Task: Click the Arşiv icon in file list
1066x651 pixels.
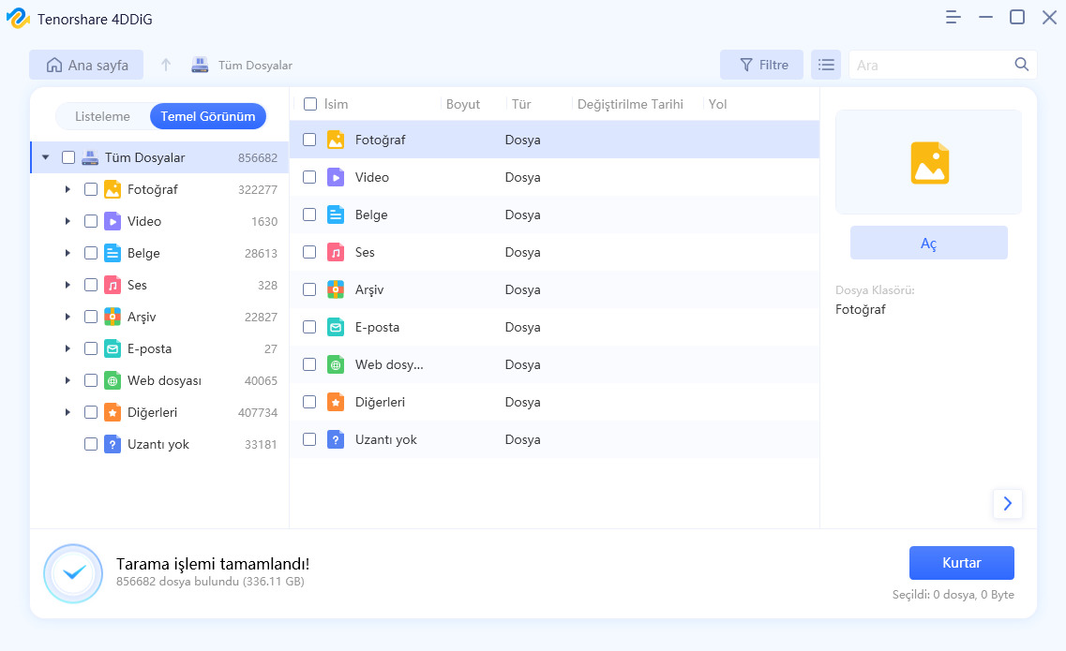Action: point(336,289)
